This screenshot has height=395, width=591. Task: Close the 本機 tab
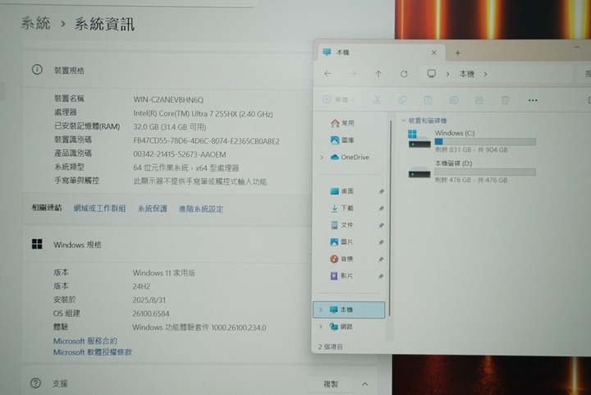[434, 53]
